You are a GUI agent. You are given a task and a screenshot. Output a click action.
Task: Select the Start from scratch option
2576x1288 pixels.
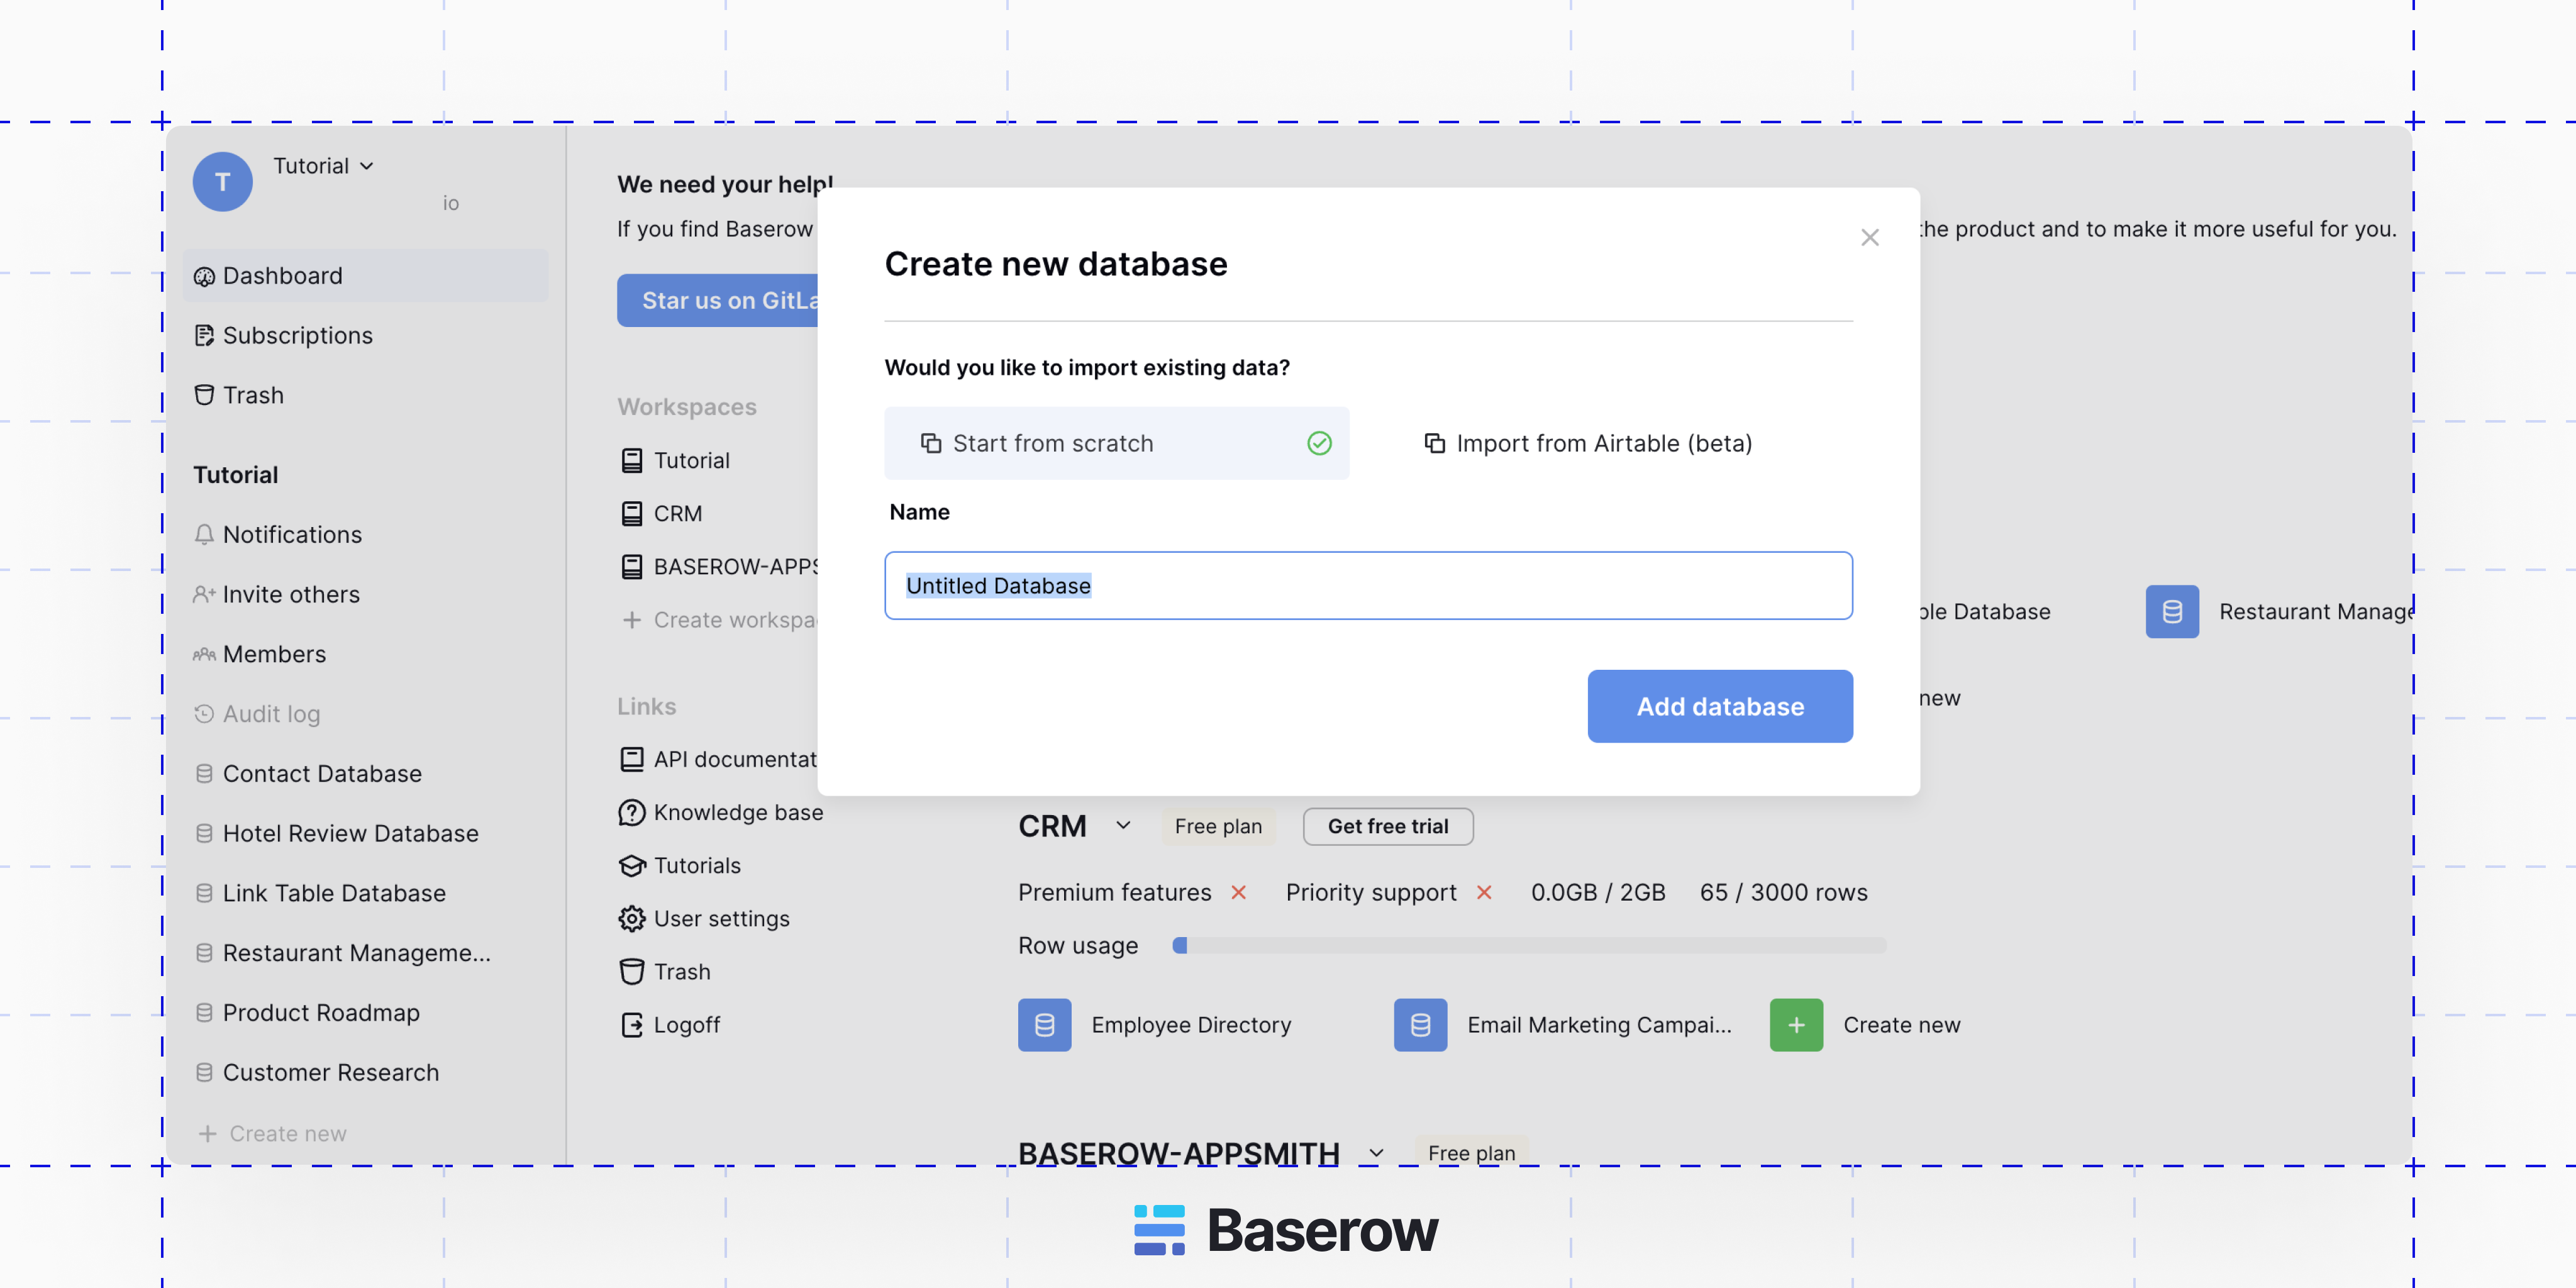[1054, 443]
